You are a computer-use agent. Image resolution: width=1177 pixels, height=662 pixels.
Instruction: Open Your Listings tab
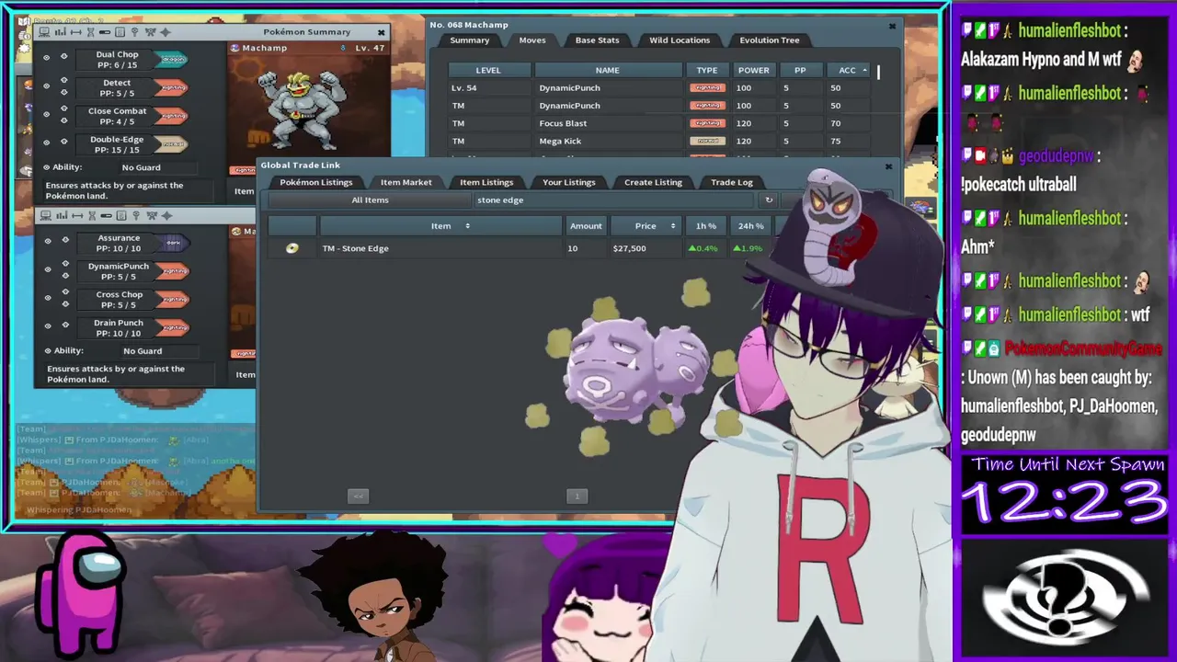click(569, 182)
